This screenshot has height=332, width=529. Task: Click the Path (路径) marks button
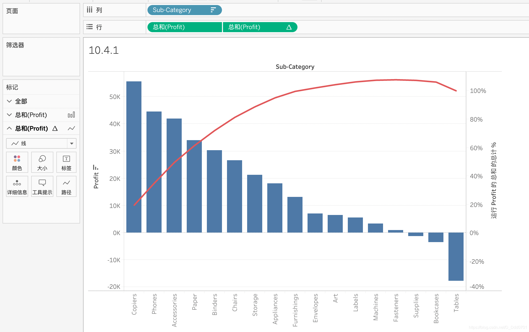coord(66,186)
